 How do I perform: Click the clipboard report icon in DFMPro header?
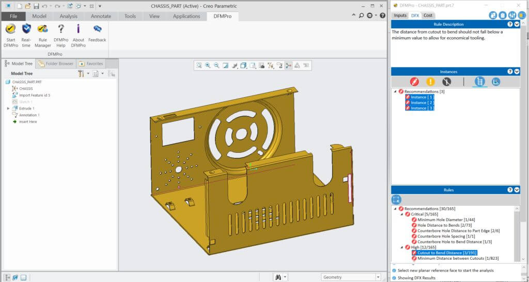(x=502, y=15)
